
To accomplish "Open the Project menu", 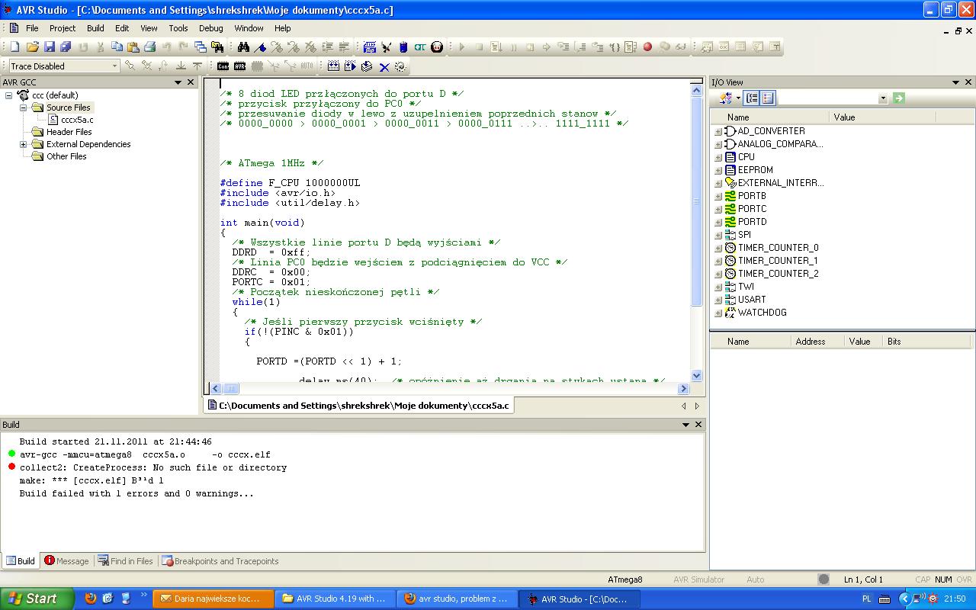I will (63, 28).
